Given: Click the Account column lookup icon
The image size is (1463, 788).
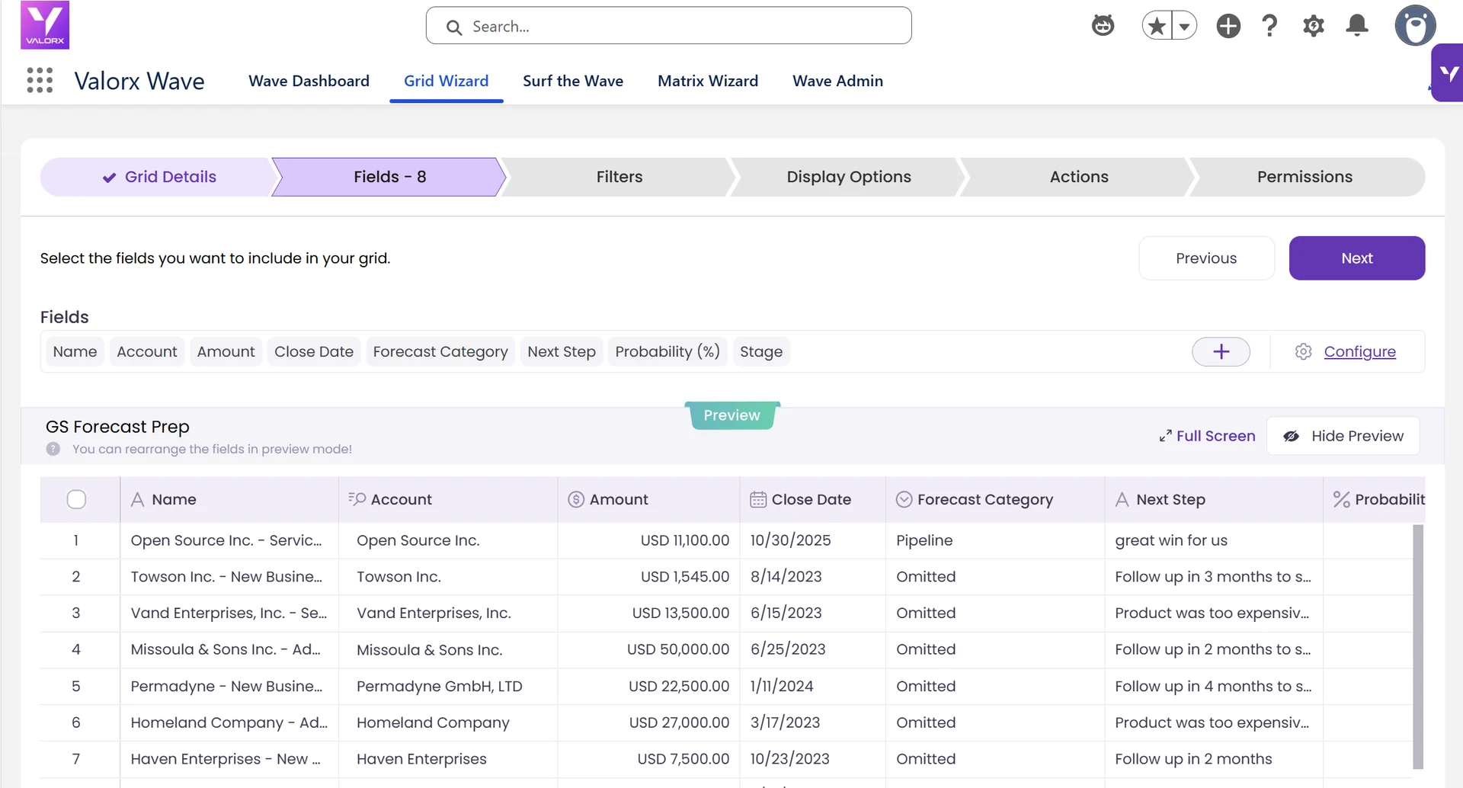Looking at the screenshot, I should [357, 499].
